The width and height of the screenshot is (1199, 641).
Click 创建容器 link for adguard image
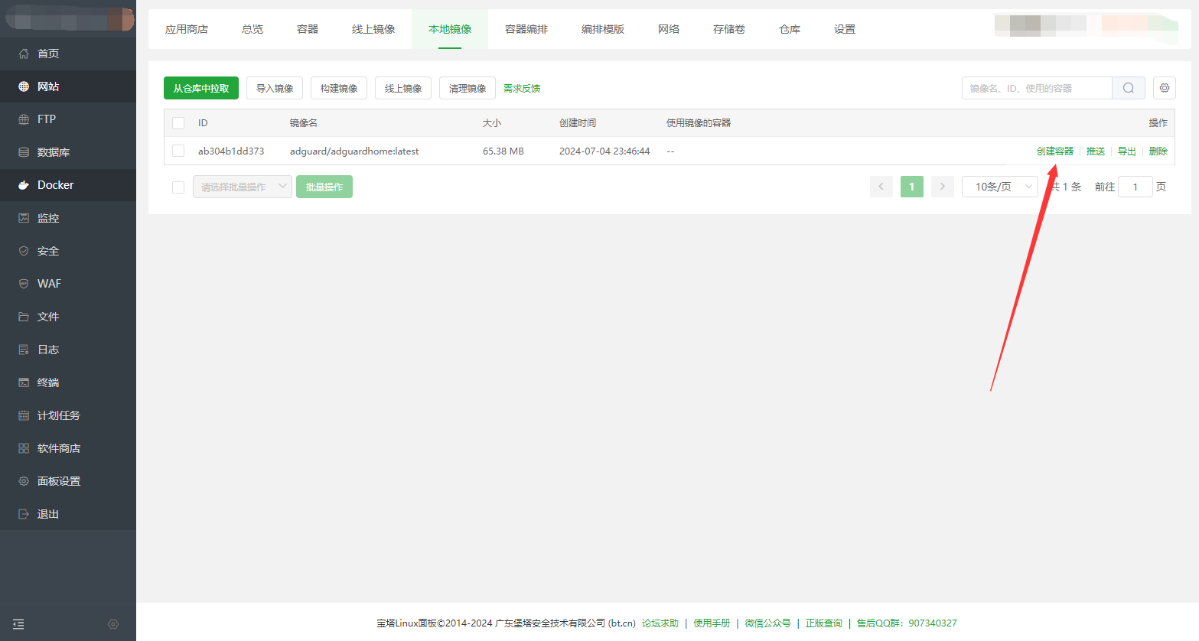click(1054, 151)
